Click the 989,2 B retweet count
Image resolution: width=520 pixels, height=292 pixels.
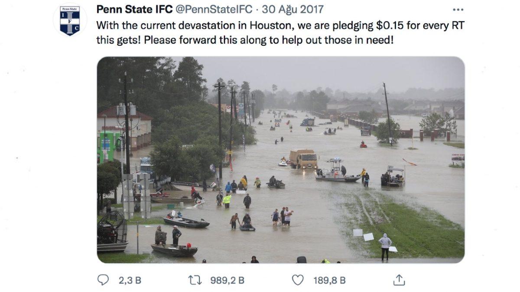(227, 280)
